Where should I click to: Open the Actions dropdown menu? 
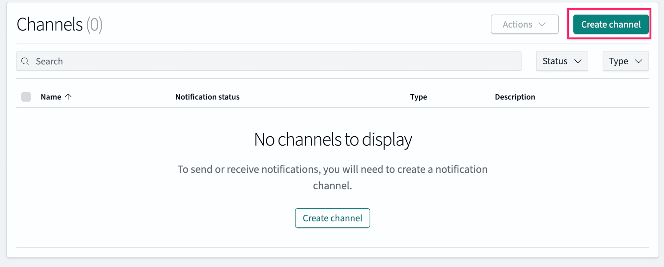[x=525, y=24]
